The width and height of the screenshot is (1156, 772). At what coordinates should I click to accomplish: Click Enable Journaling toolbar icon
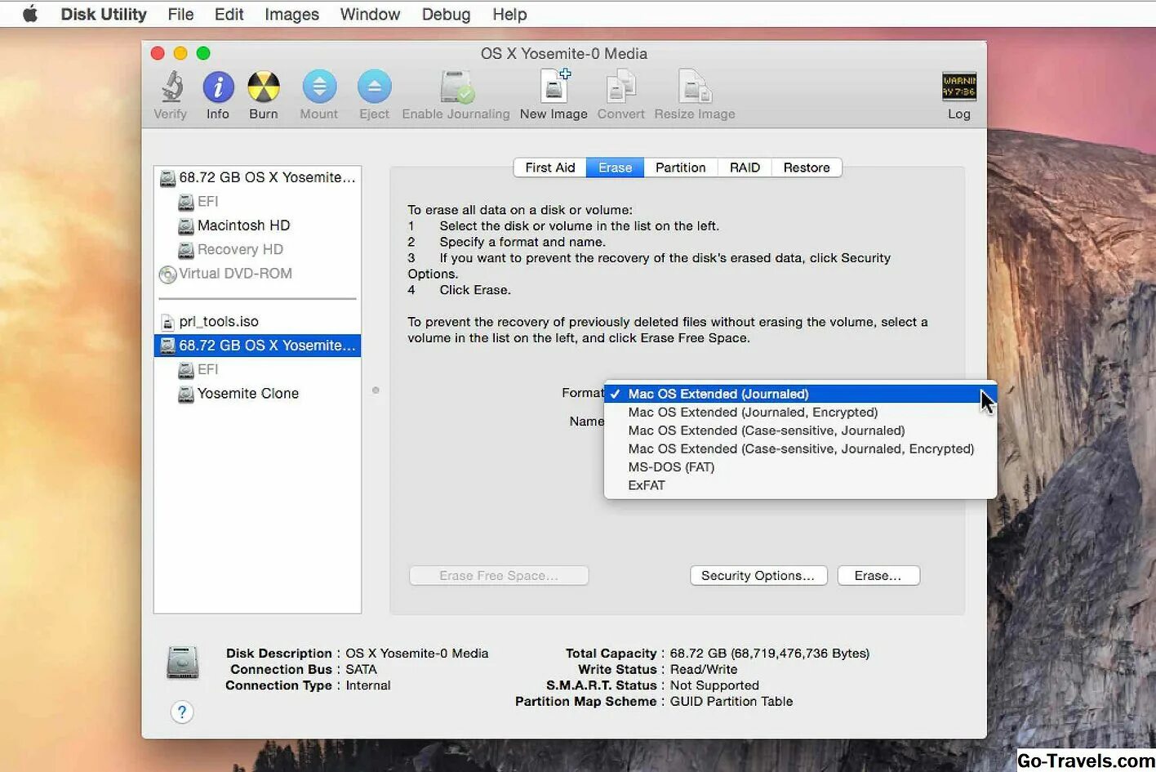(456, 87)
